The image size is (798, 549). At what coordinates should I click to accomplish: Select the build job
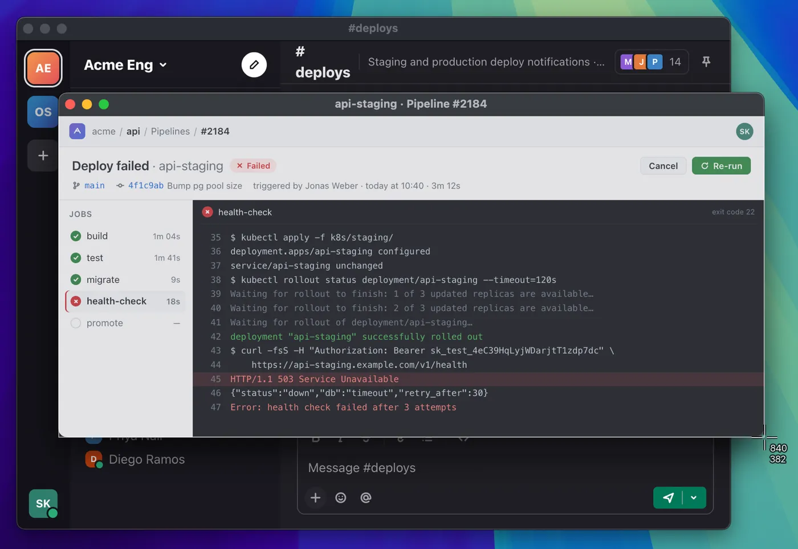(125, 236)
